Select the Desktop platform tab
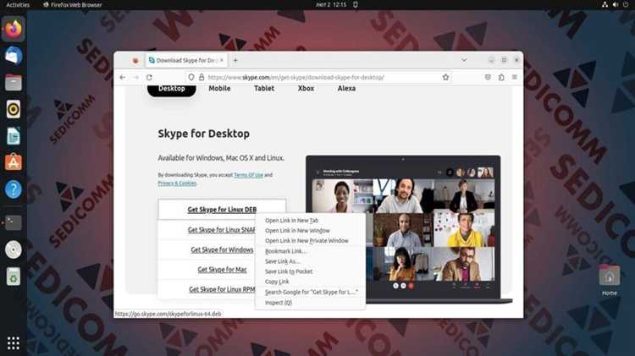The image size is (635, 356). pos(172,89)
